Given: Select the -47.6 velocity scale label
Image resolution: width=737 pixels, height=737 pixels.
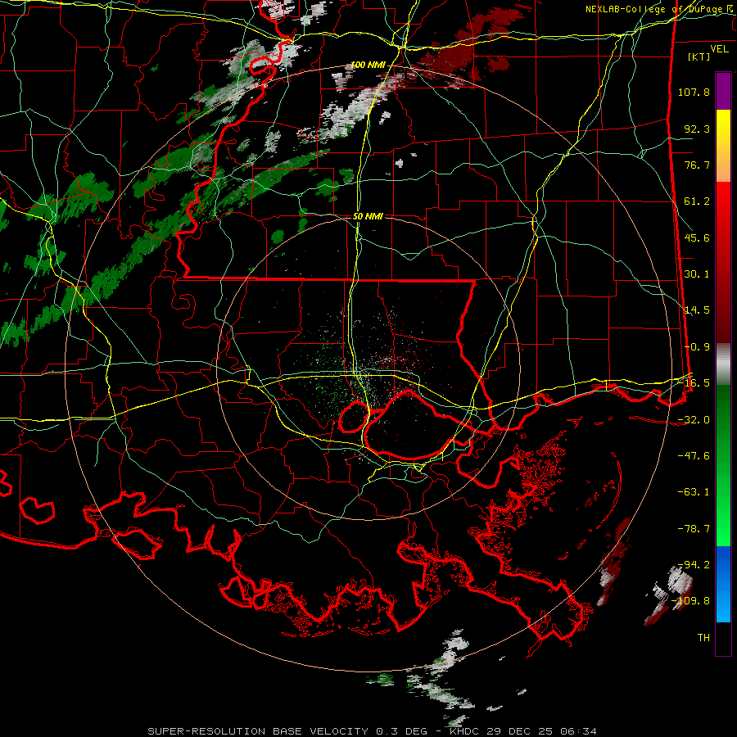Looking at the screenshot, I should coord(694,456).
